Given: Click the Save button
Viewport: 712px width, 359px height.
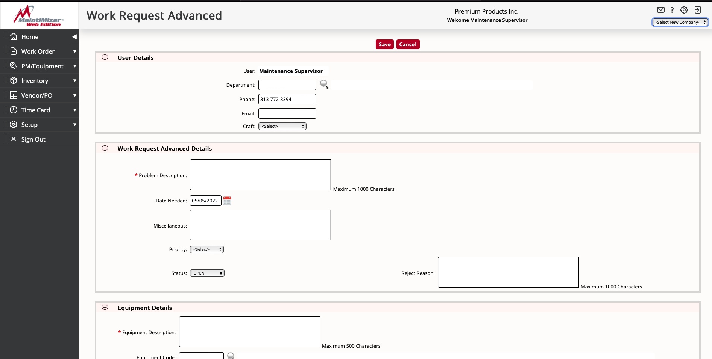Looking at the screenshot, I should (x=384, y=44).
